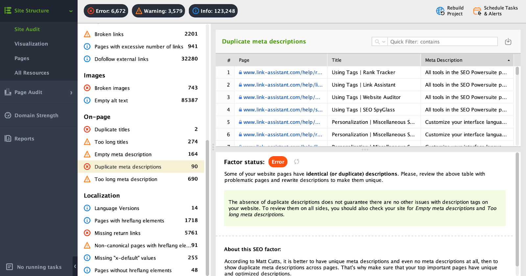This screenshot has height=276, width=526.
Task: Select Pages with hreflang elements
Action: coord(141,221)
